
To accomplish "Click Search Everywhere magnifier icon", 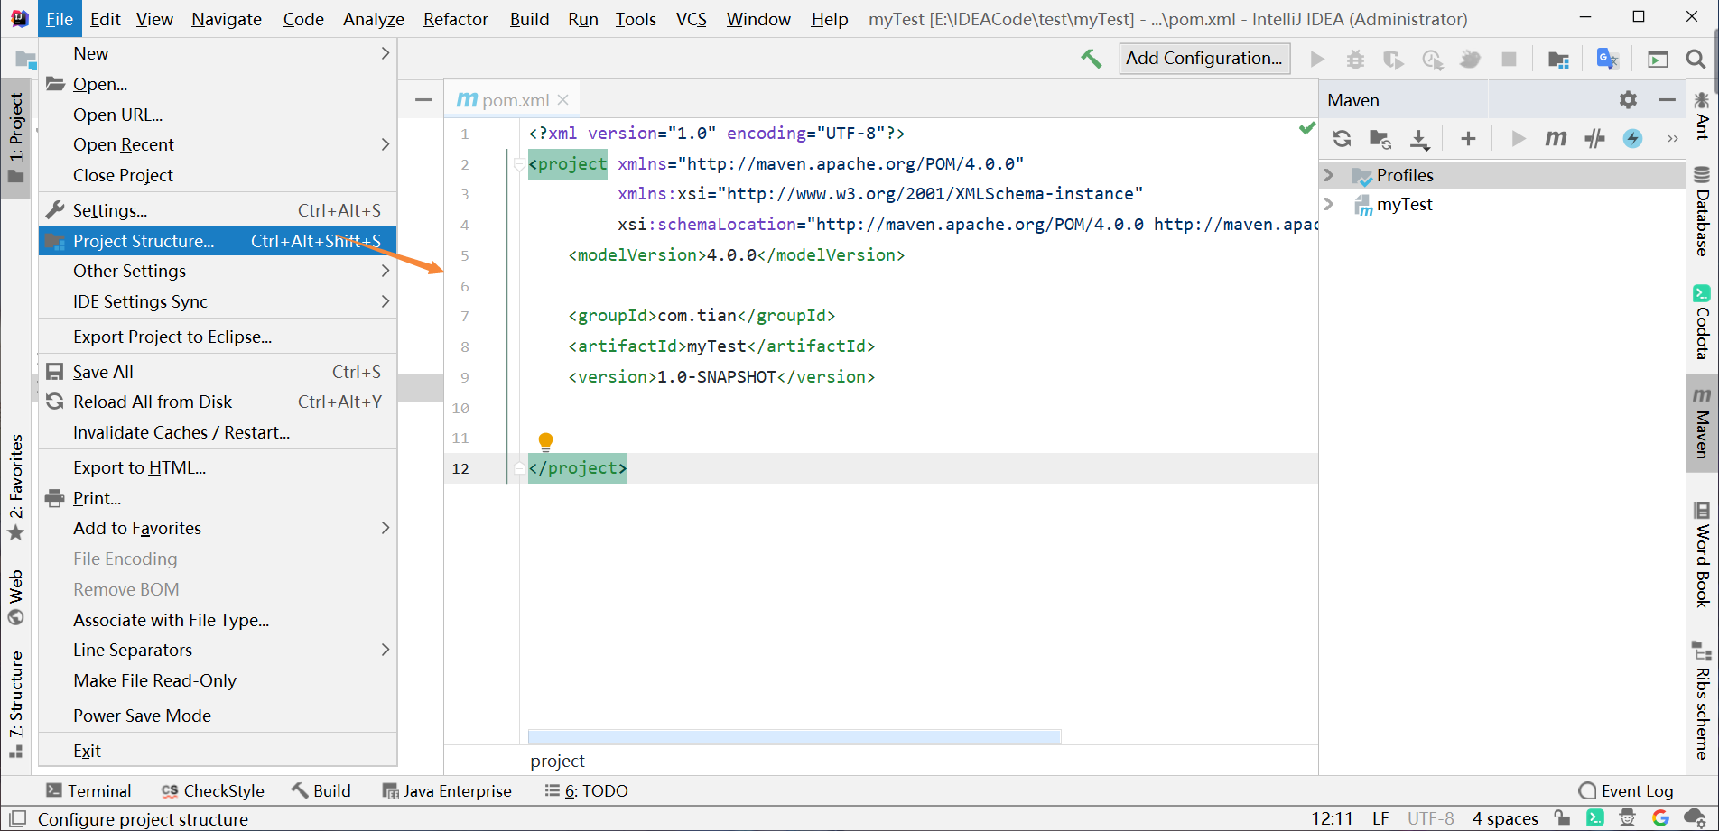I will [1696, 59].
